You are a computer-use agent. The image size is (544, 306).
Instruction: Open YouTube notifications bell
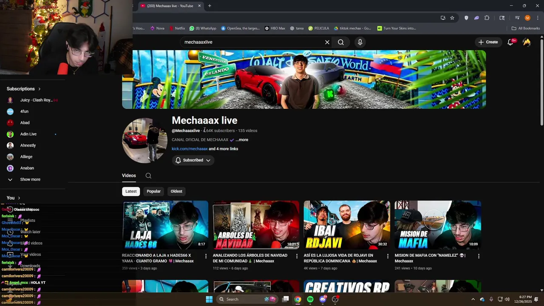(x=511, y=42)
